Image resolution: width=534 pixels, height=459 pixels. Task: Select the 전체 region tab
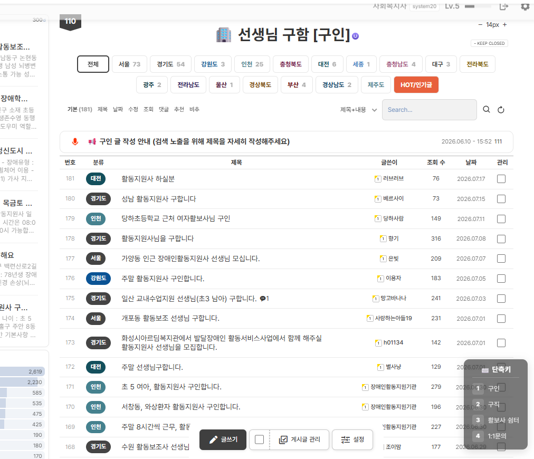coord(93,64)
